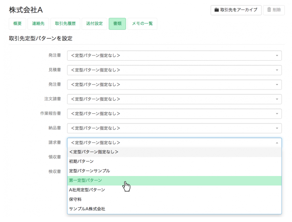Click the 注文請書 field label
Image resolution: width=292 pixels, height=222 pixels.
click(53, 99)
